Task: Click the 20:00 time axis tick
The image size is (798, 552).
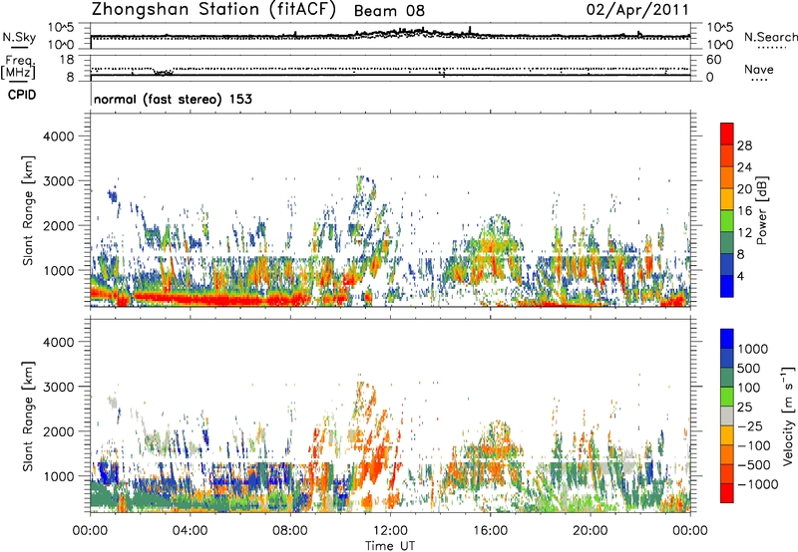Action: click(x=590, y=531)
